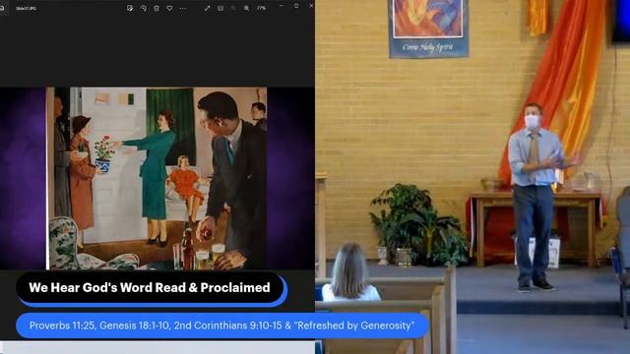Open the Edit image tool in Photos

tap(130, 8)
